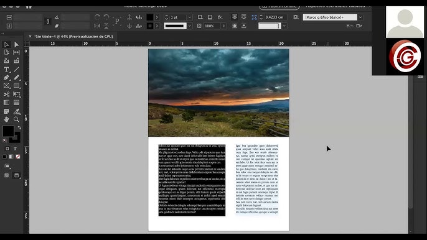Click the corner radius stepper arrows
427x240 pixels.
261,17
